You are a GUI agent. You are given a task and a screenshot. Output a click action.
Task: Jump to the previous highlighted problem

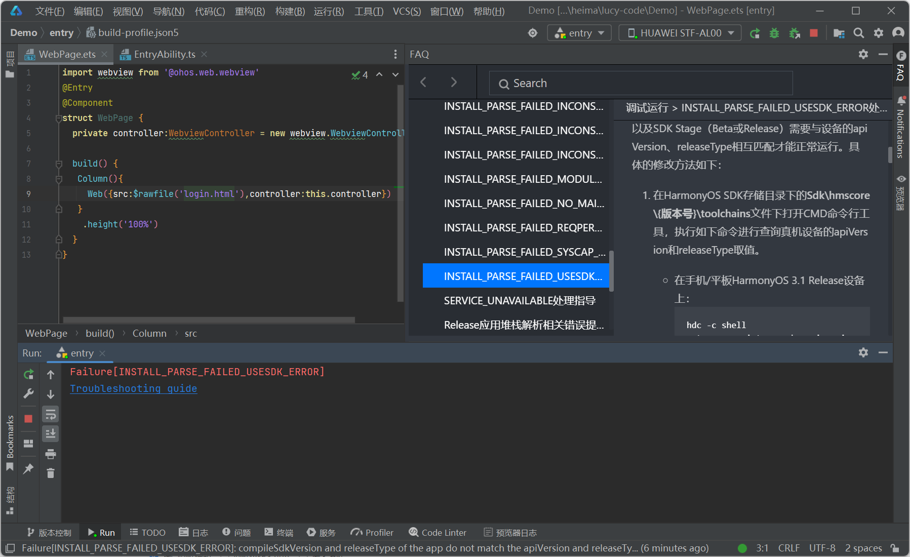[379, 74]
